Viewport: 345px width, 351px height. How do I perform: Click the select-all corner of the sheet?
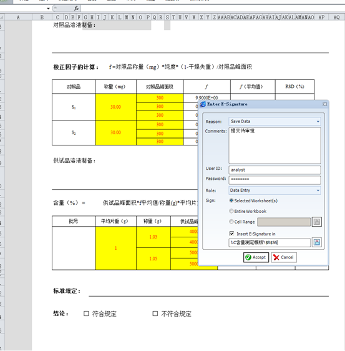[2, 17]
